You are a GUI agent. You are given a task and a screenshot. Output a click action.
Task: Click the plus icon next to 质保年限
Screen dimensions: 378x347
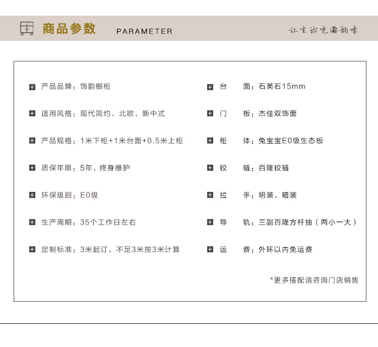point(32,168)
